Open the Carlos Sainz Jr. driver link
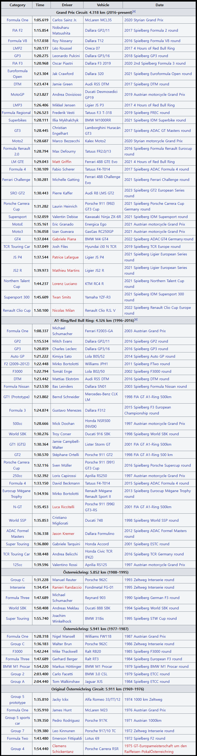197x756 pixels. click(64, 20)
